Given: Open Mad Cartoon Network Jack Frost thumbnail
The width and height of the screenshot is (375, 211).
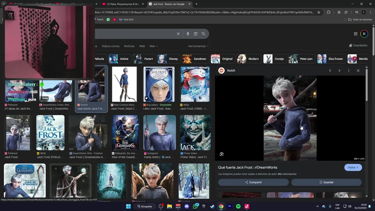Looking at the screenshot, I should tap(124, 84).
